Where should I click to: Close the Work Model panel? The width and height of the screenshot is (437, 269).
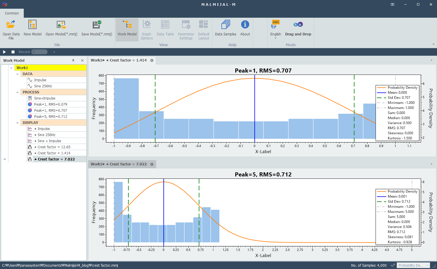point(82,60)
